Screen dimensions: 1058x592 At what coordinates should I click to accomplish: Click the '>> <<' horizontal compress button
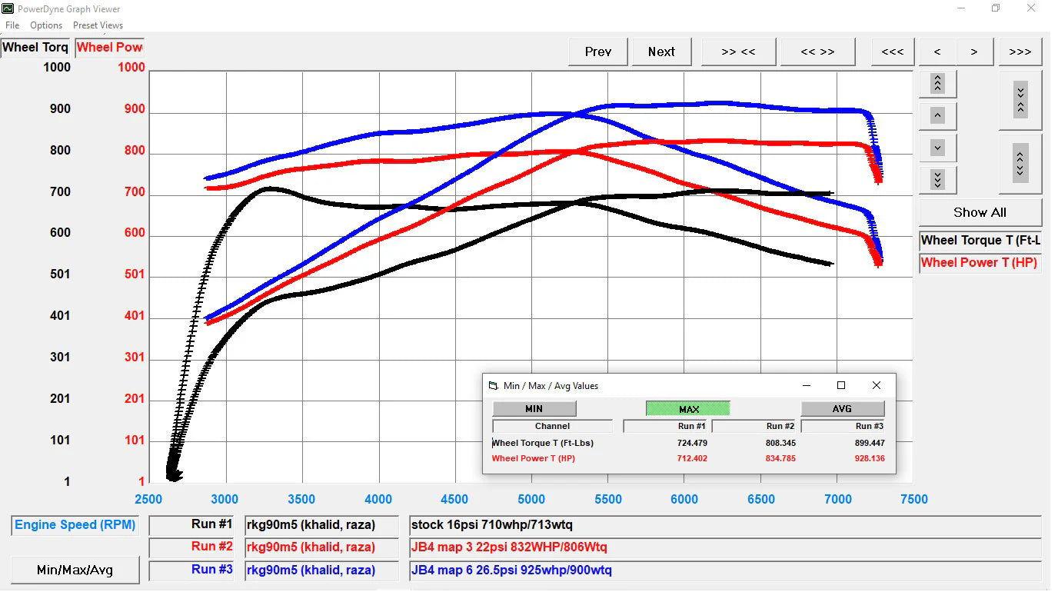[x=738, y=52]
